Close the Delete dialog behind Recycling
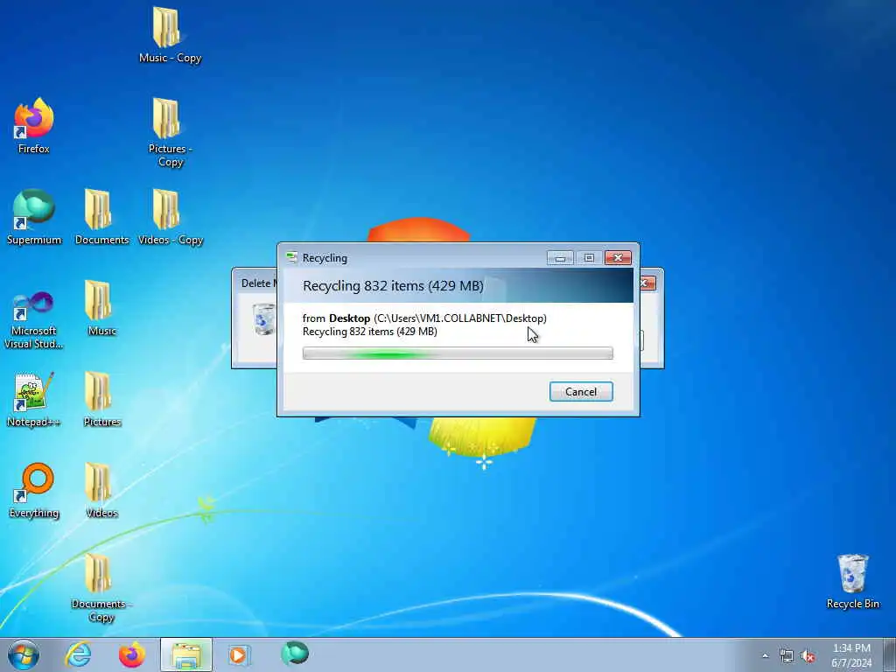This screenshot has height=672, width=896. (x=648, y=283)
